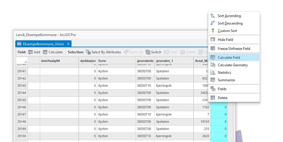
Task: Close the Eksempelkommune_Union tab
Action: coord(68,44)
